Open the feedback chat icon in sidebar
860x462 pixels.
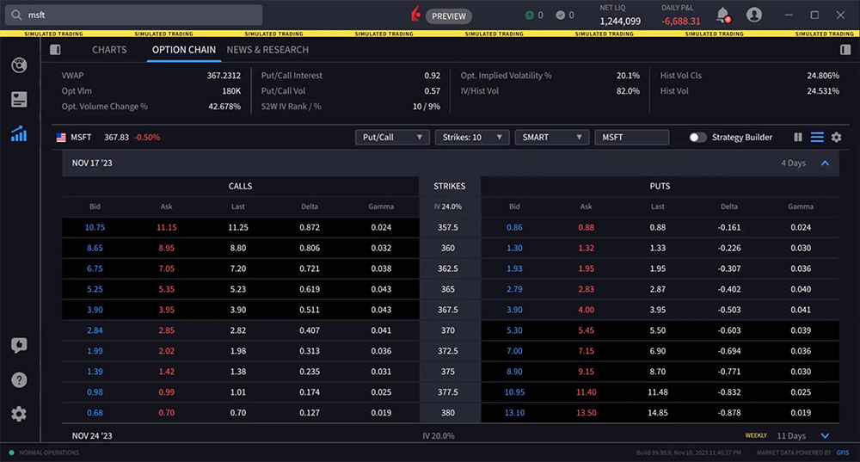19,345
